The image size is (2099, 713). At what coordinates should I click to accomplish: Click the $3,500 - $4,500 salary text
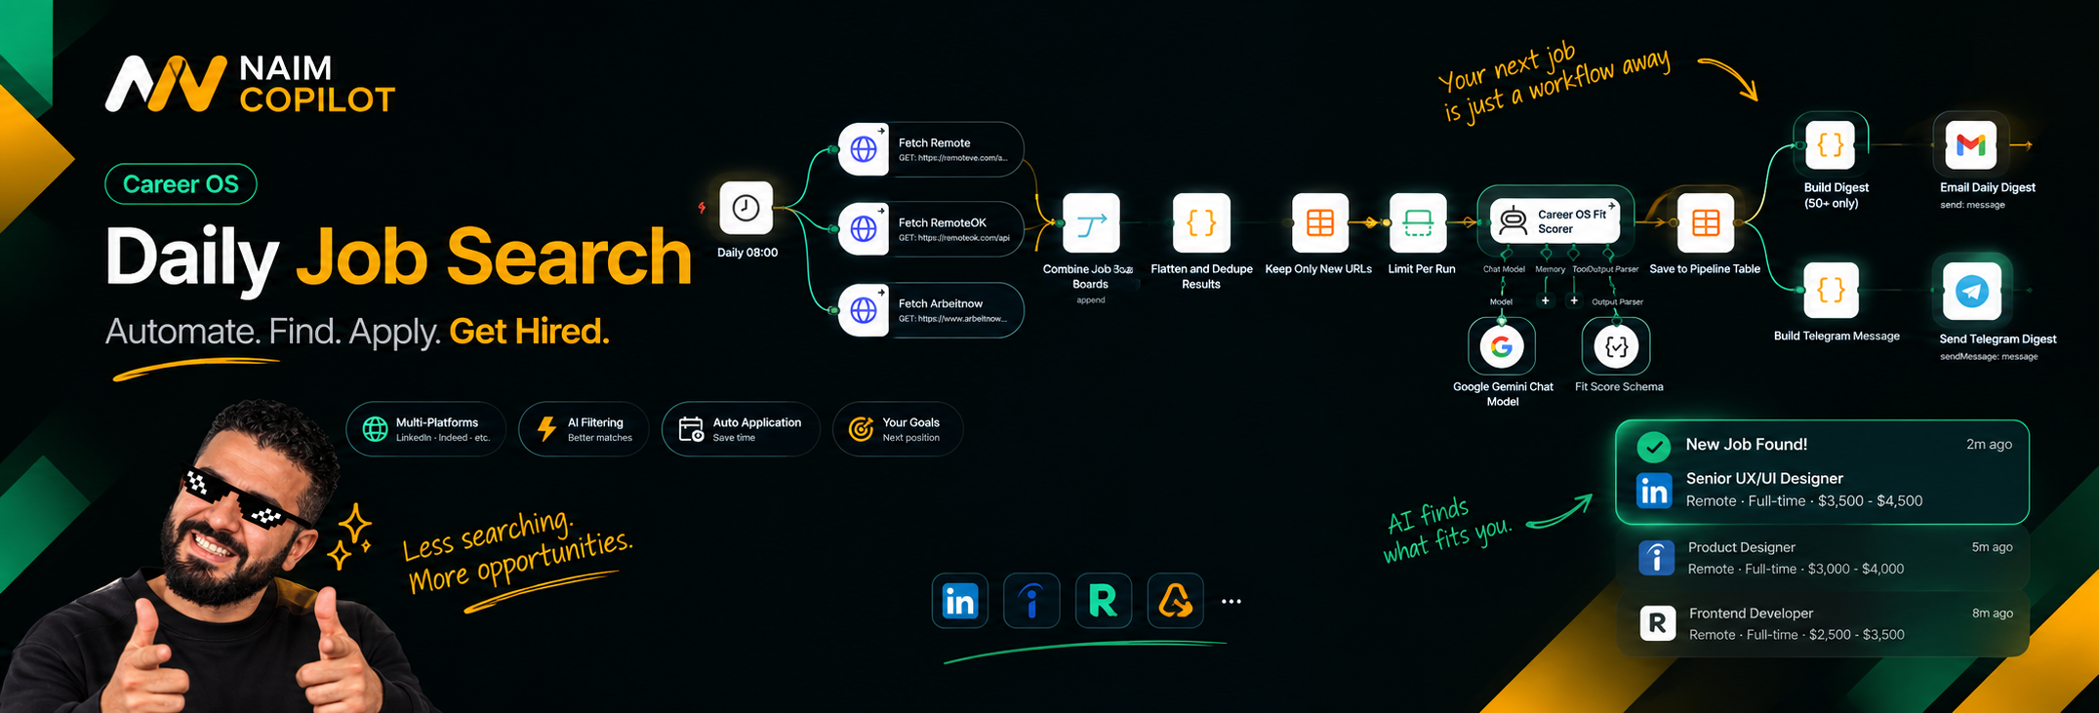pyautogui.click(x=1870, y=501)
